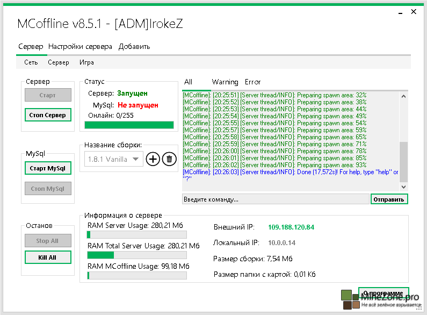This screenshot has width=427, height=315.
Task: Show the Warning log tab
Action: coord(225,82)
